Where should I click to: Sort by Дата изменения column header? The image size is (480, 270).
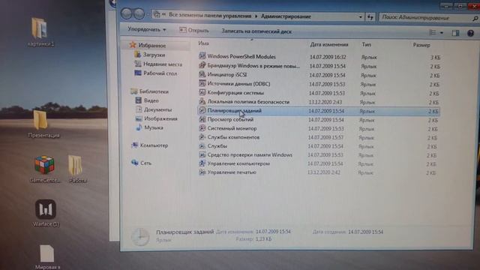[x=329, y=44]
